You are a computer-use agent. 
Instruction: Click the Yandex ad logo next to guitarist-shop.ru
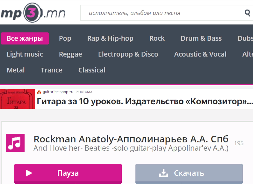(x=39, y=92)
